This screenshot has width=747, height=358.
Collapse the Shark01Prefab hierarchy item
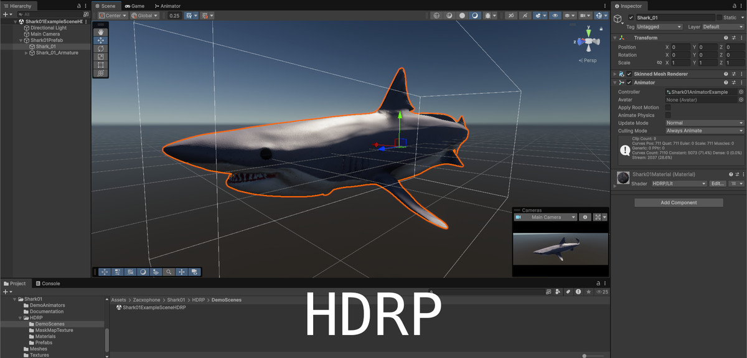click(x=20, y=40)
